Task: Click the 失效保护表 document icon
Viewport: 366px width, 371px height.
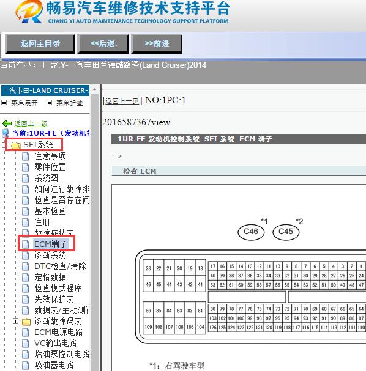Action: [25, 299]
